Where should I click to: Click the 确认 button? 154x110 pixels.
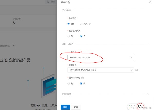tap(65, 107)
